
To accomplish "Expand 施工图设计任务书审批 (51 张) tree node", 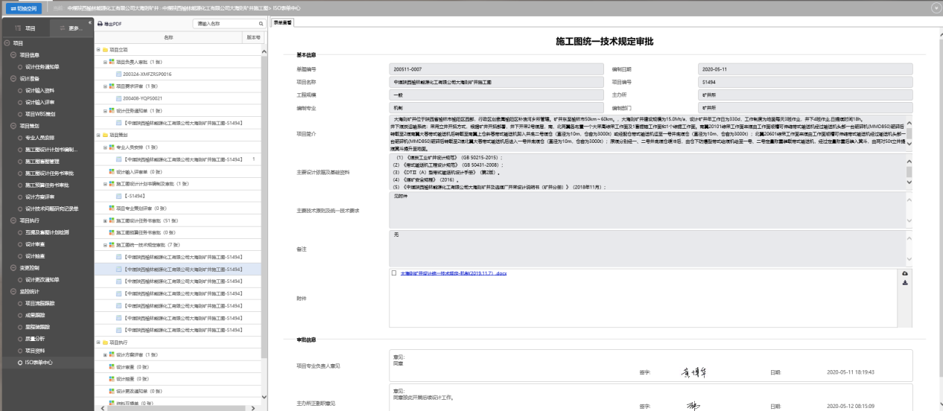I will [x=105, y=220].
